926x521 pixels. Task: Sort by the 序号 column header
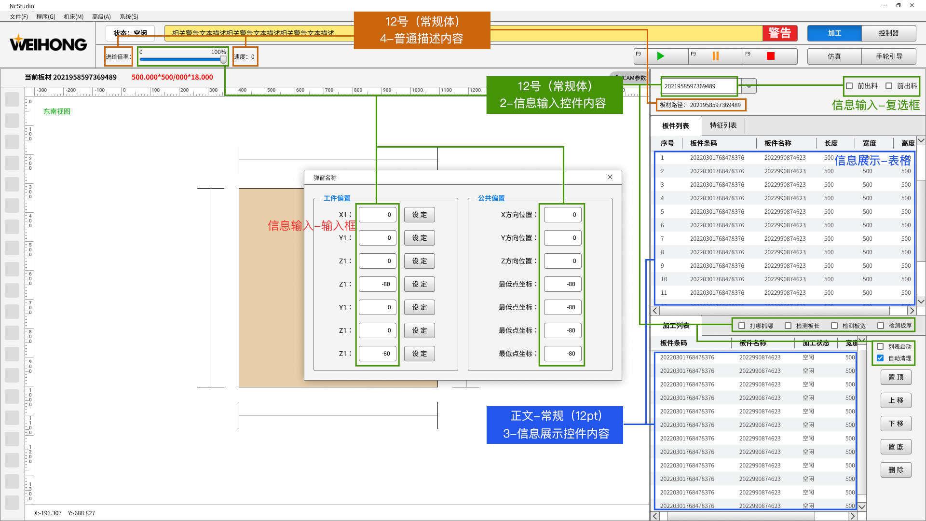click(x=667, y=143)
